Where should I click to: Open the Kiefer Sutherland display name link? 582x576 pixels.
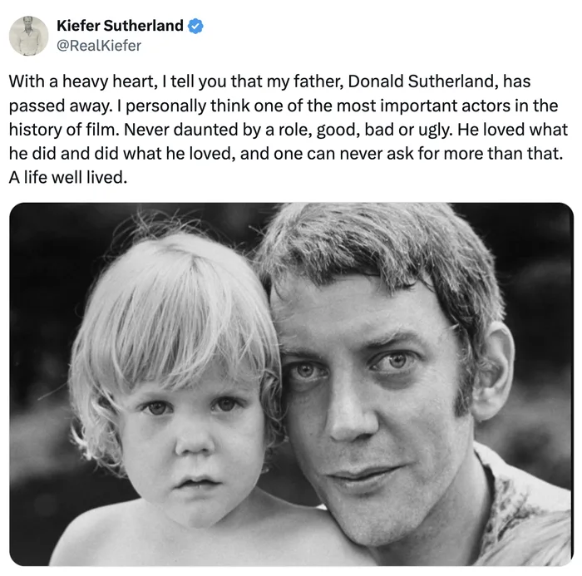120,26
